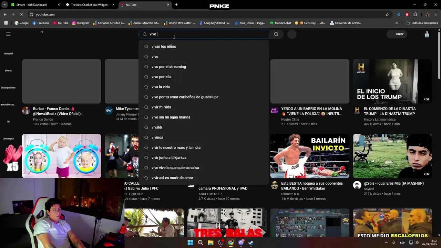441x248 pixels.
Task: Go back in browser history
Action: point(5,14)
